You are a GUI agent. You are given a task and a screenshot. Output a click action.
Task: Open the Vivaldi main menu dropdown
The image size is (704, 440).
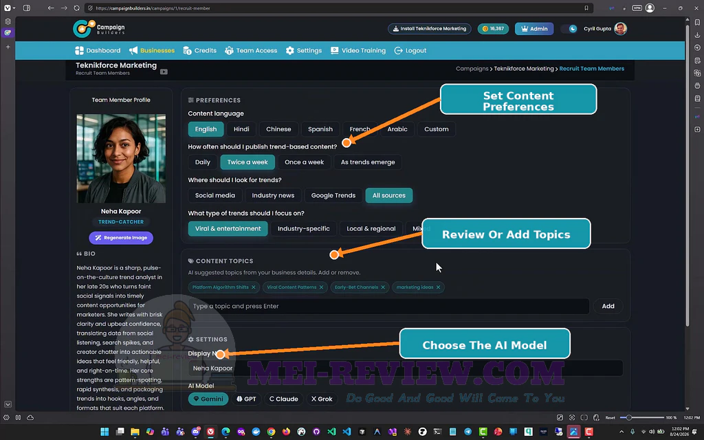(x=8, y=8)
